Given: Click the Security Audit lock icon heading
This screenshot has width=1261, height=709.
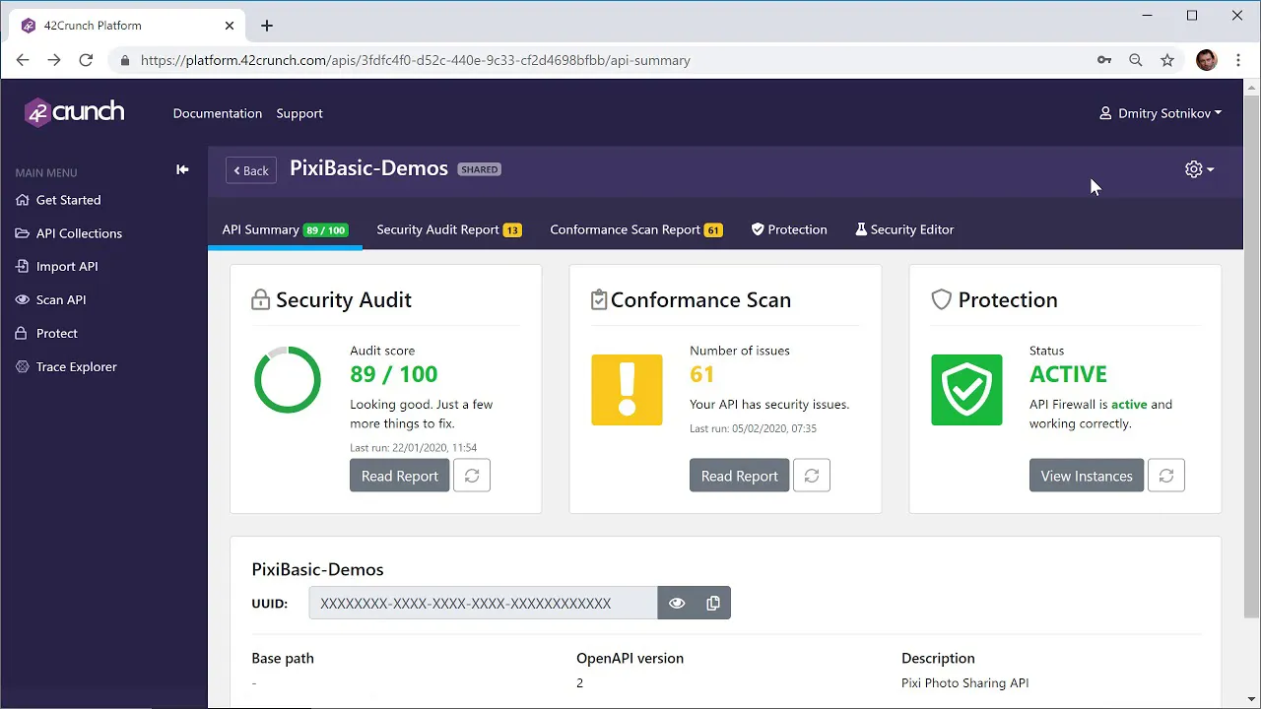Looking at the screenshot, I should point(261,299).
